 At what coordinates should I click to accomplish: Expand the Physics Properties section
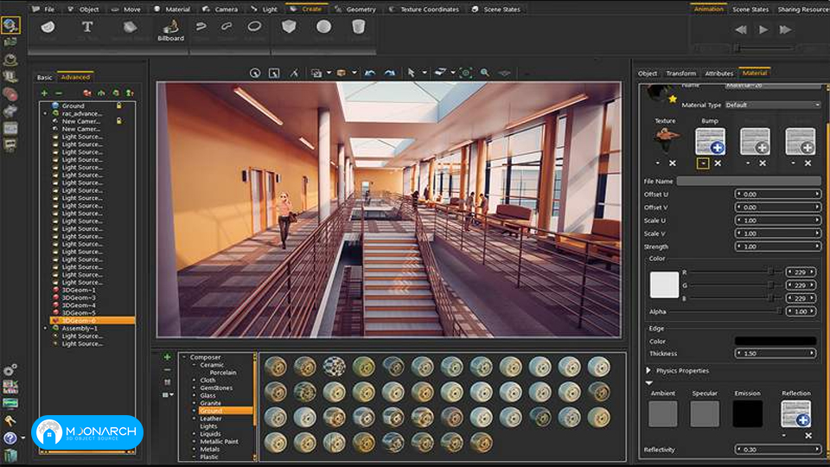coord(648,371)
